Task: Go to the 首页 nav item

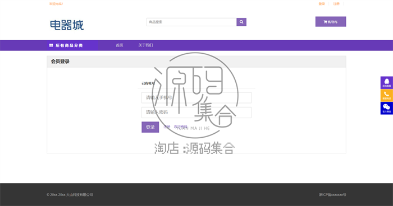Action: tap(119, 45)
